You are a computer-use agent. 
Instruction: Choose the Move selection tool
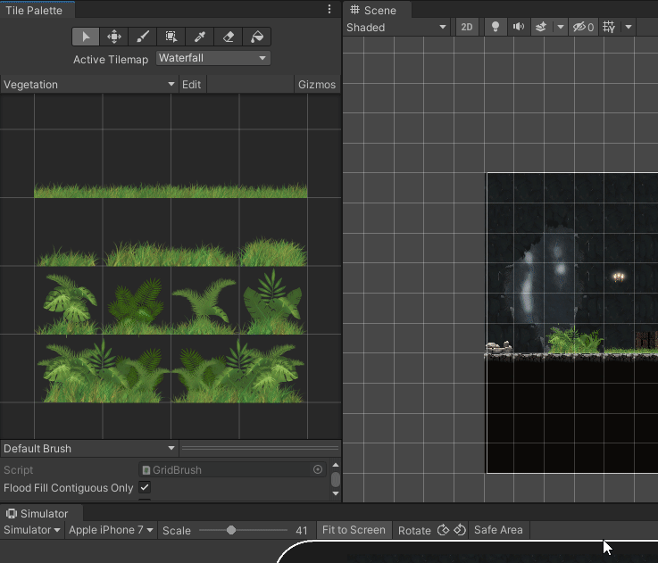(114, 37)
